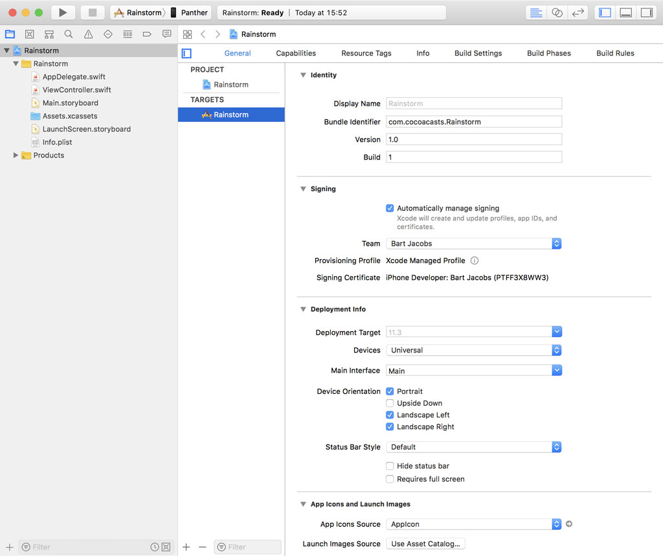The height and width of the screenshot is (556, 663).
Task: Hide the Navigator pane
Action: click(603, 12)
